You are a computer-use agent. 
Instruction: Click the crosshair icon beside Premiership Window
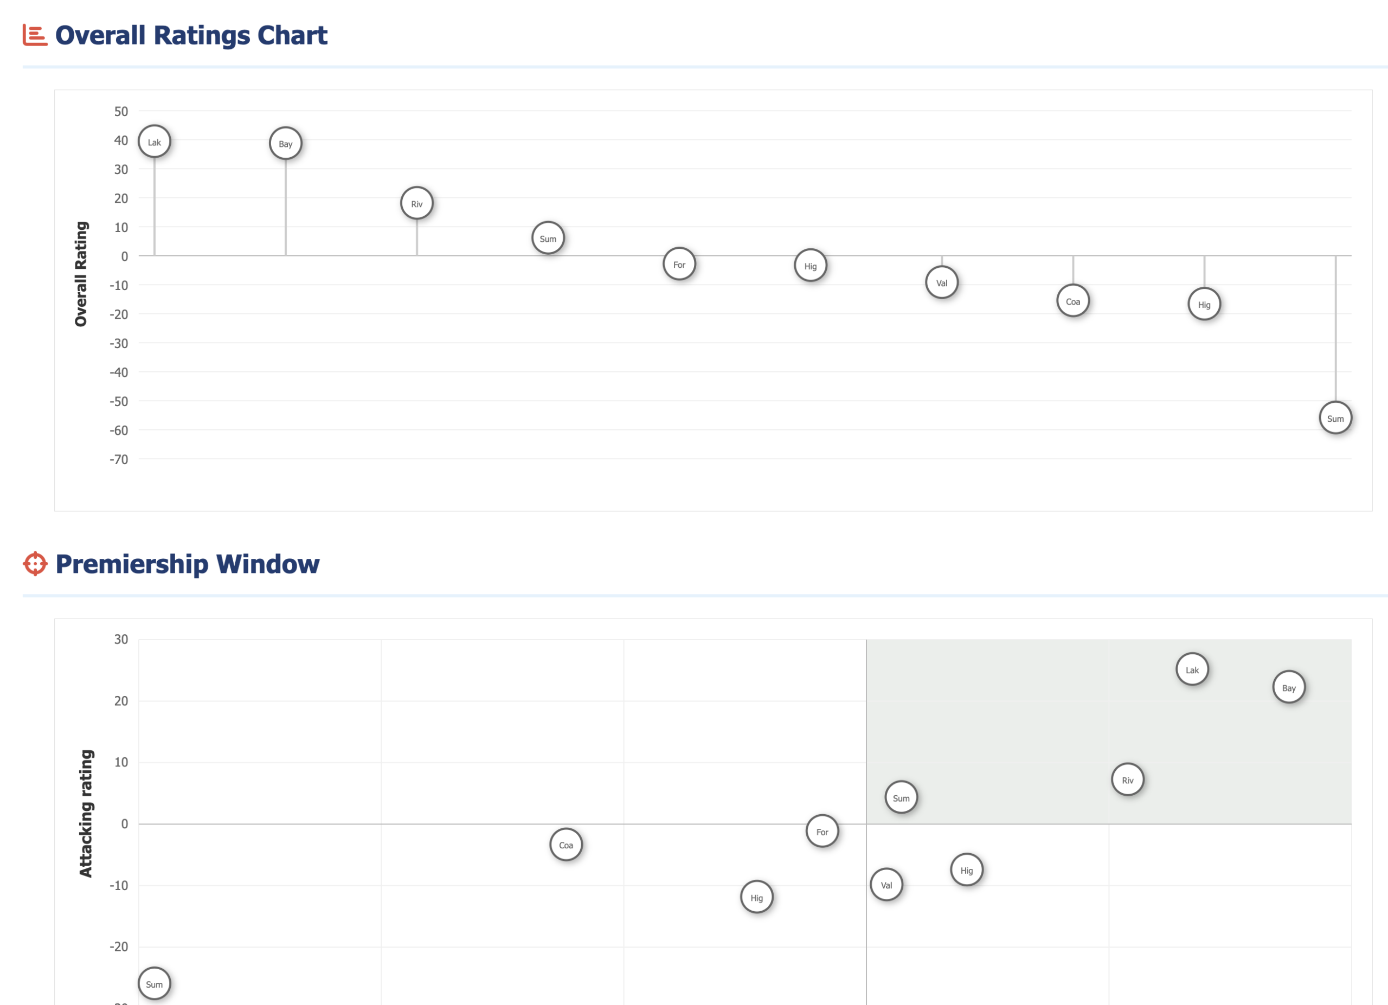[35, 564]
